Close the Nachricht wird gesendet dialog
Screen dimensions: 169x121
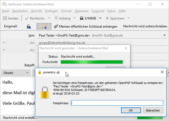(x=126, y=48)
